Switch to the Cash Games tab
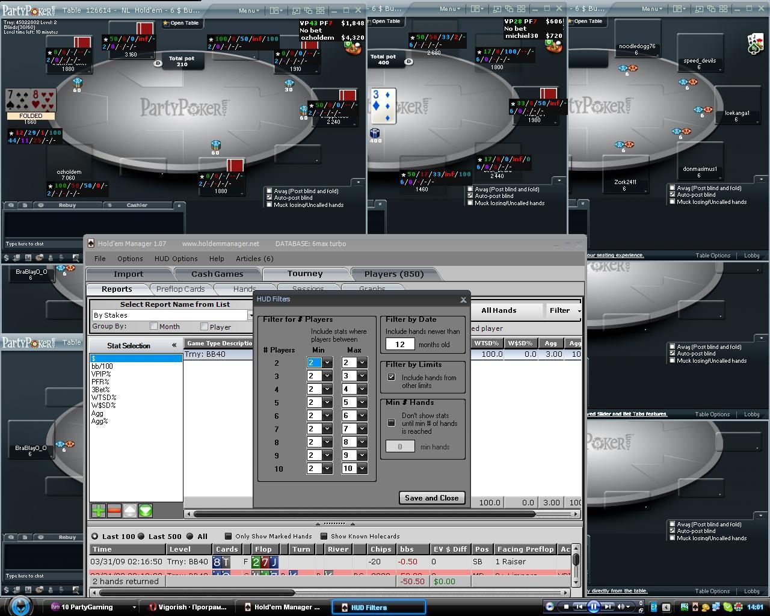 (217, 274)
